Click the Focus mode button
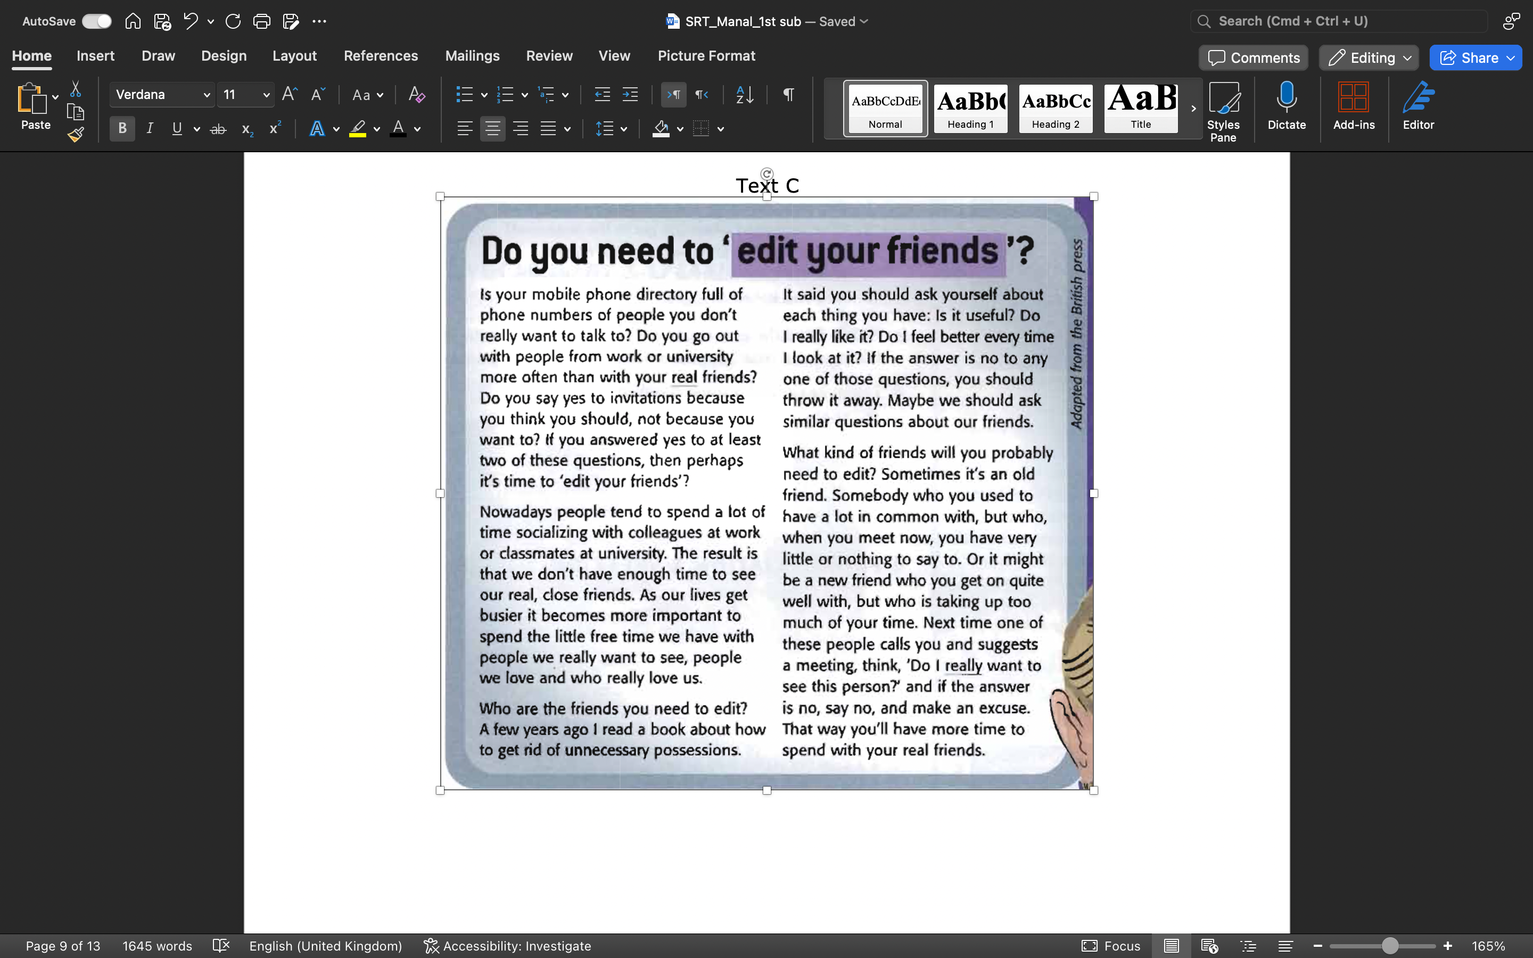The image size is (1533, 958). coord(1111,945)
